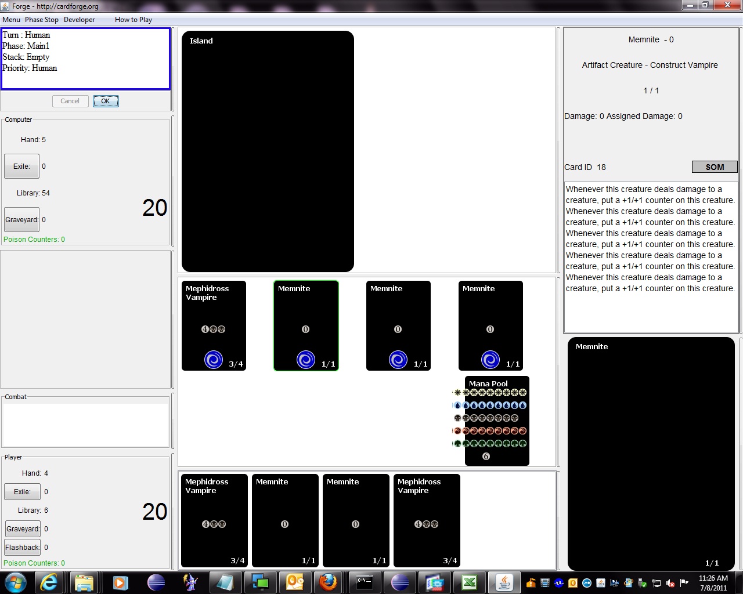Open the Player's Graveyard

23,529
